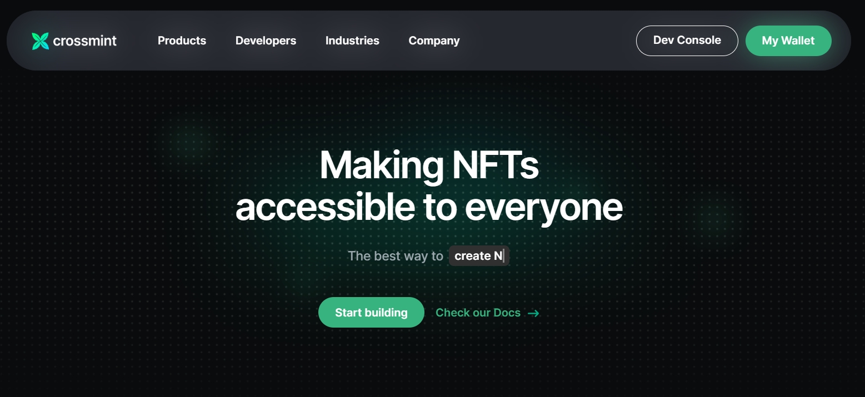Screen dimensions: 865x397
Task: Click empty navbar space between Company and Dev Console
Action: coord(547,41)
